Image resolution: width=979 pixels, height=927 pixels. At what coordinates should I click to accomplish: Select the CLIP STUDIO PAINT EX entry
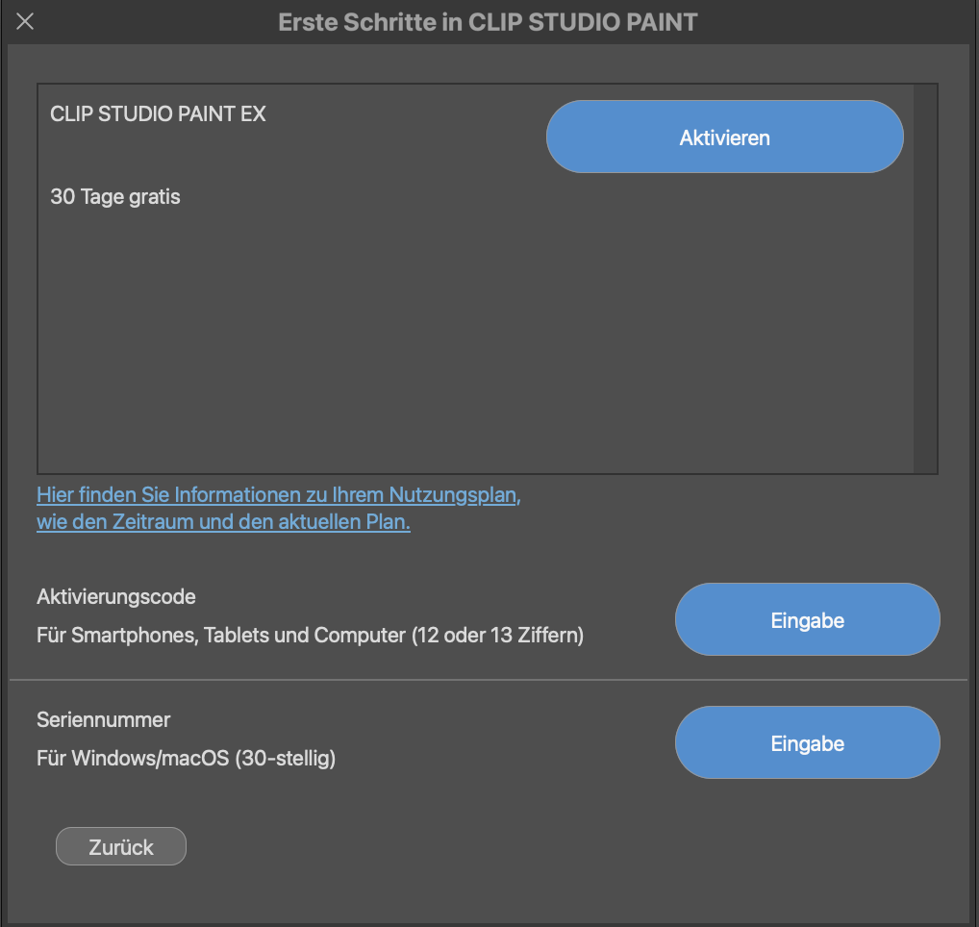[x=158, y=114]
